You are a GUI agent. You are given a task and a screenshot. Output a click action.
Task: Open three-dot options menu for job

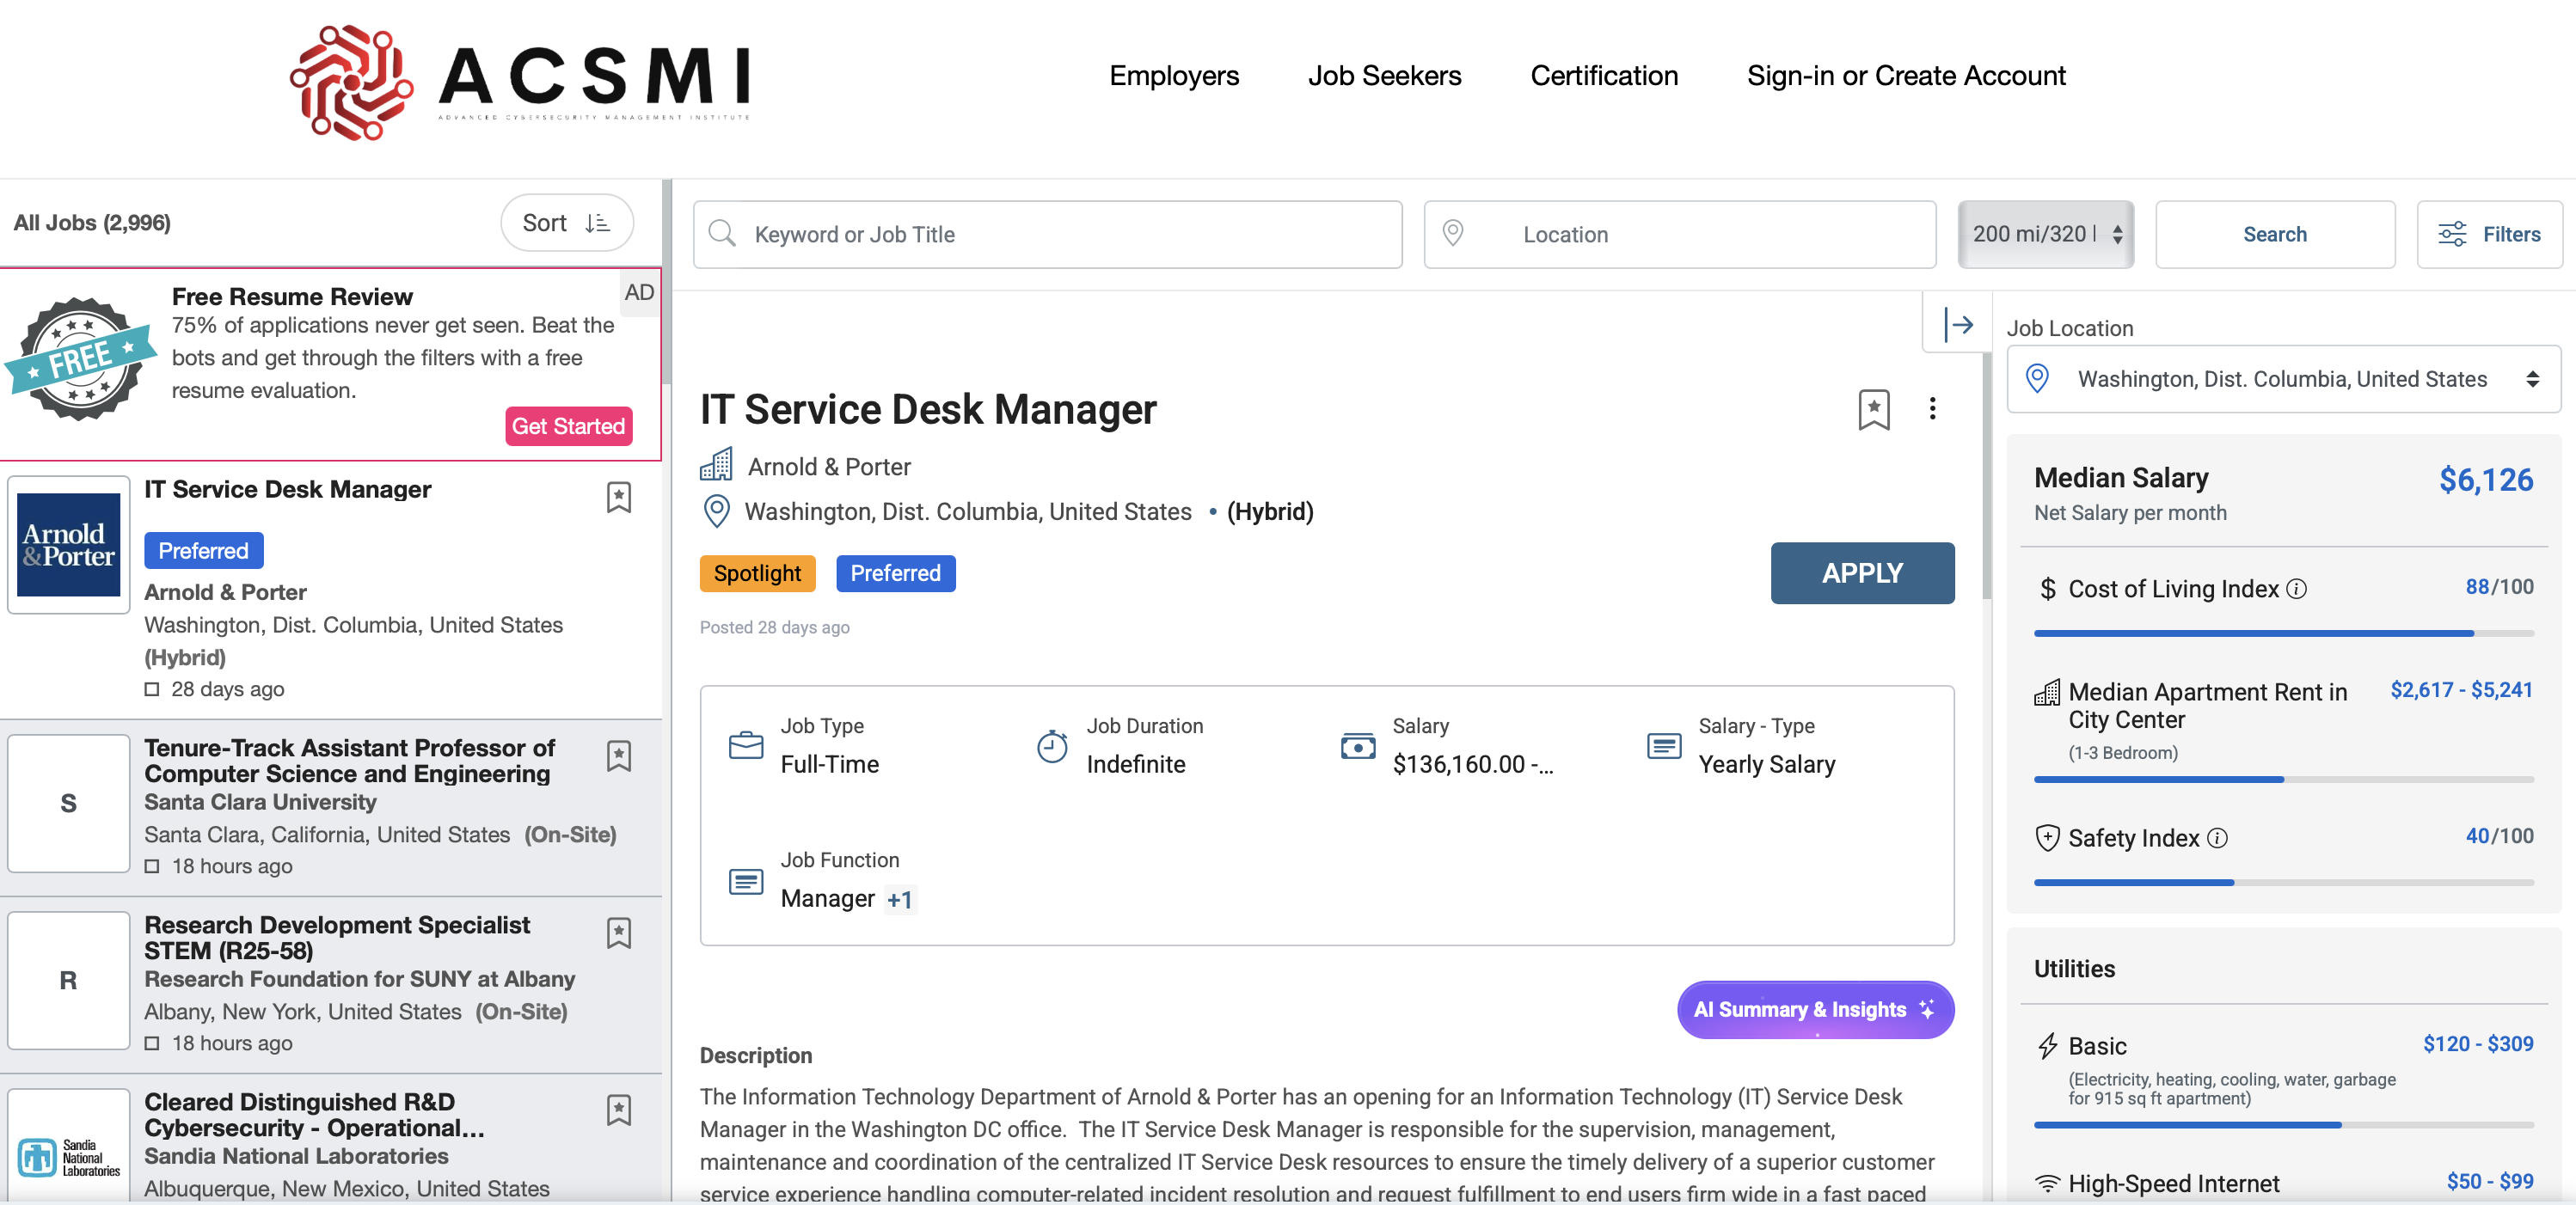[1932, 408]
